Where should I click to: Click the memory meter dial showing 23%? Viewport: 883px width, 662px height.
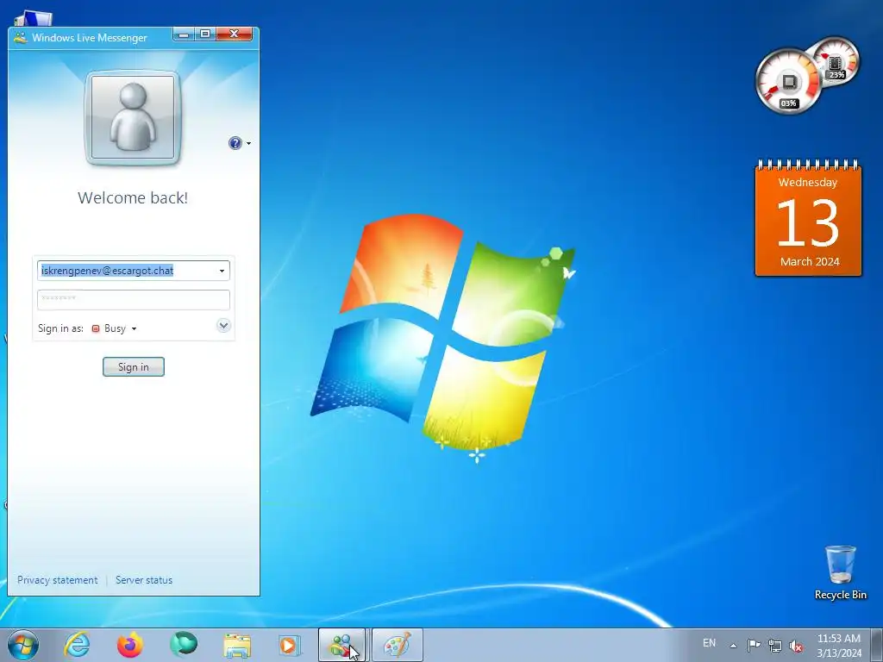coord(837,59)
